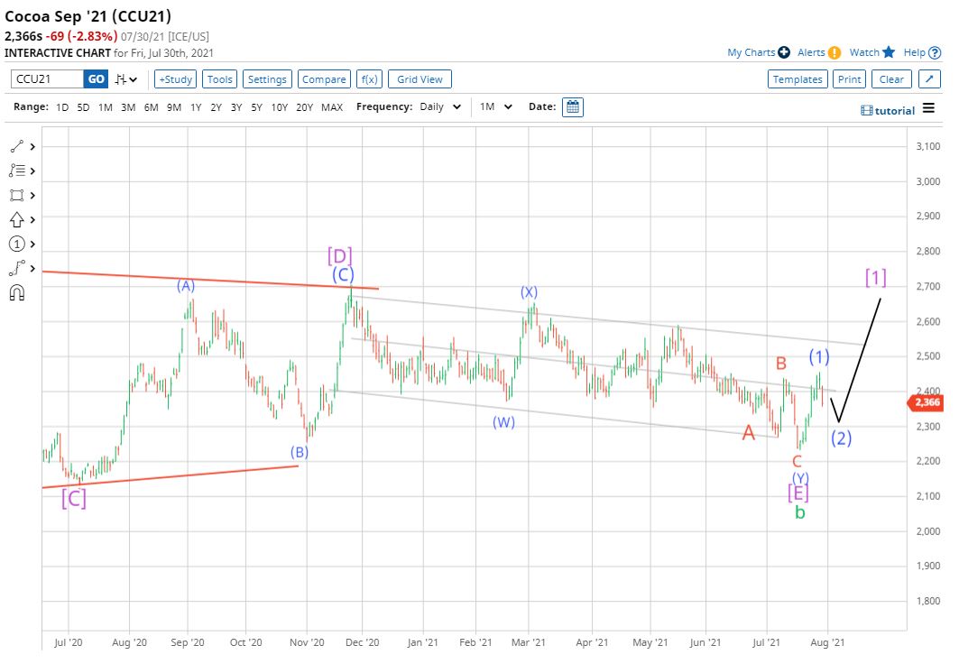
Task: Set range to 1M
Action: pos(106,107)
